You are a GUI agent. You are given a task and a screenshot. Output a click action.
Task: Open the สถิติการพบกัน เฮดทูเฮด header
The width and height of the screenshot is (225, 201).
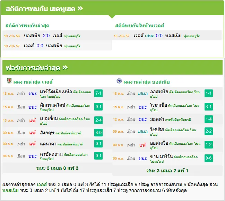(x=112, y=8)
